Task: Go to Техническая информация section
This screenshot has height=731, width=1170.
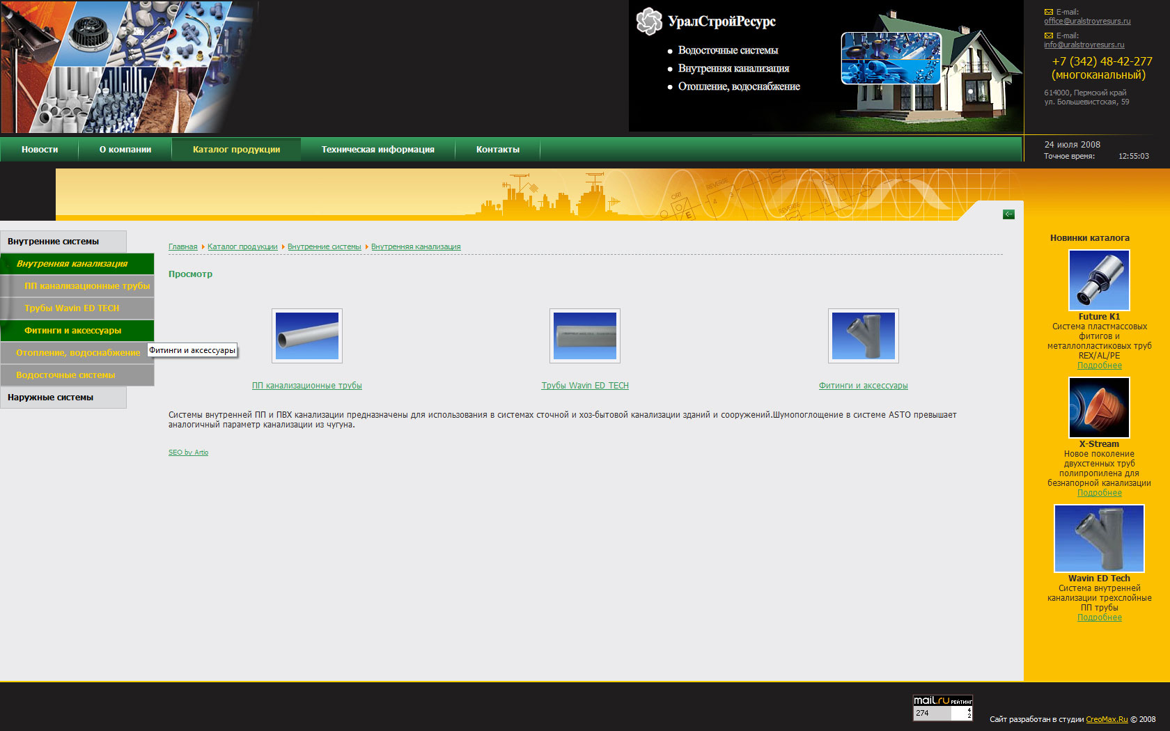Action: click(378, 150)
